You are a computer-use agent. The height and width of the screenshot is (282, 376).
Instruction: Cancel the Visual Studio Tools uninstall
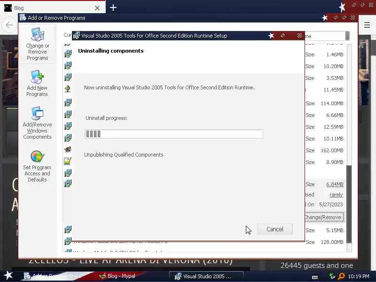point(275,229)
